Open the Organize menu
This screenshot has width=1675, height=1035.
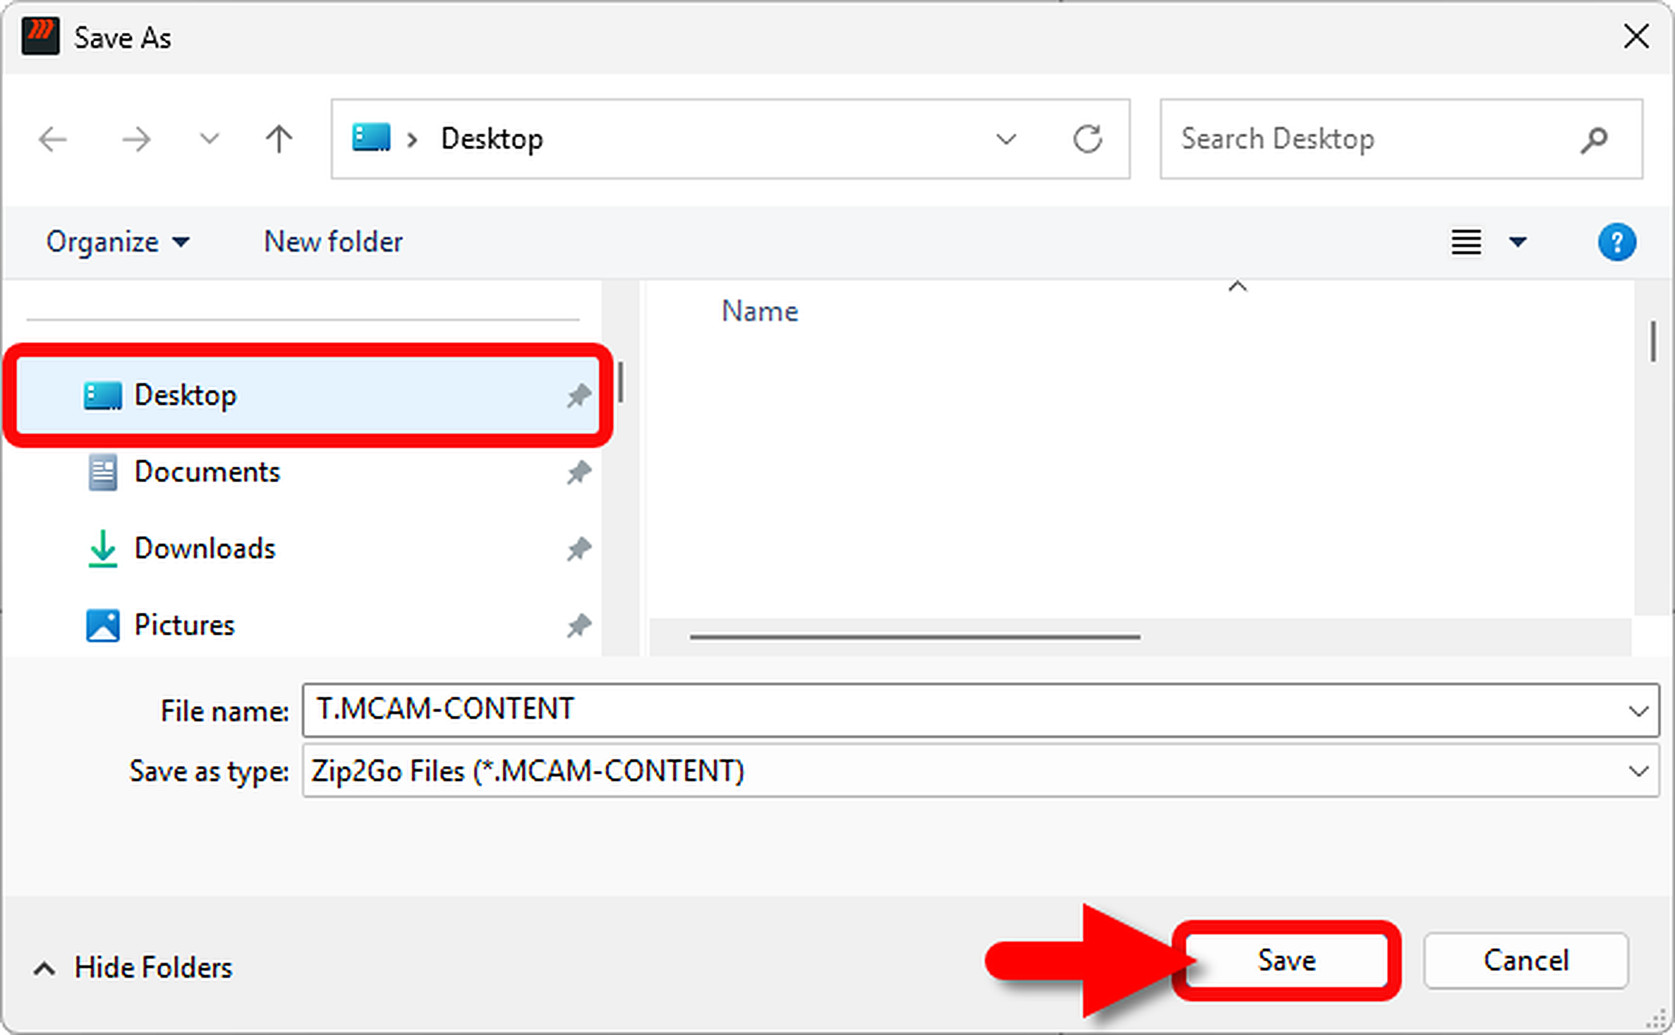(118, 241)
